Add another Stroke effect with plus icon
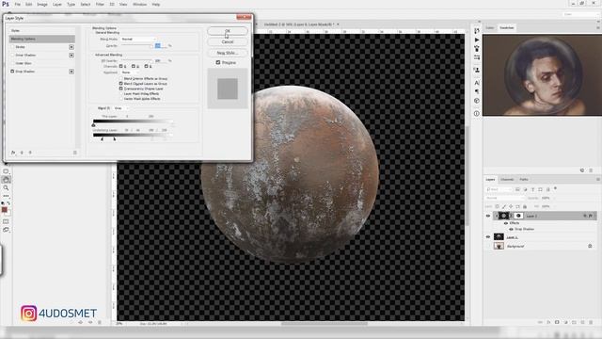This screenshot has height=339, width=602. click(x=71, y=47)
